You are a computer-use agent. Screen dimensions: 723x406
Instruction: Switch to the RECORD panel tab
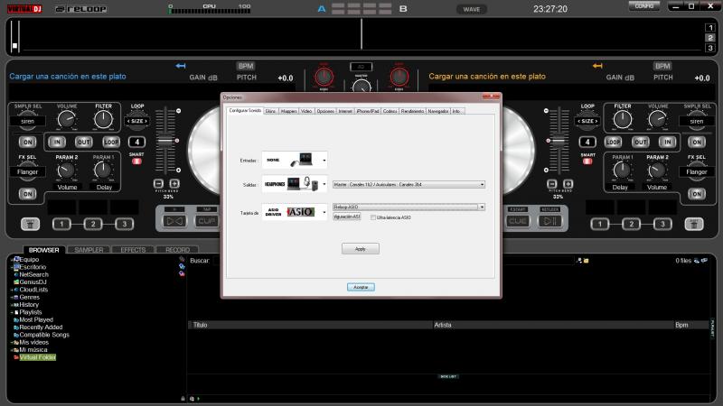click(177, 250)
